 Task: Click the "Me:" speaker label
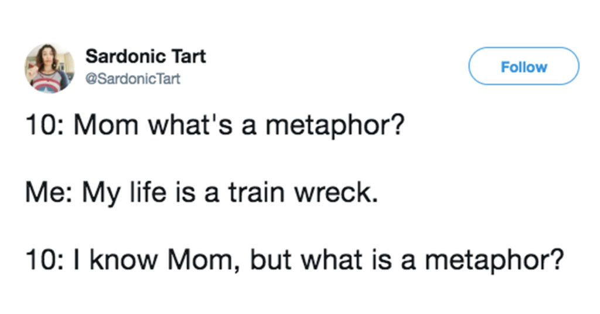(49, 192)
